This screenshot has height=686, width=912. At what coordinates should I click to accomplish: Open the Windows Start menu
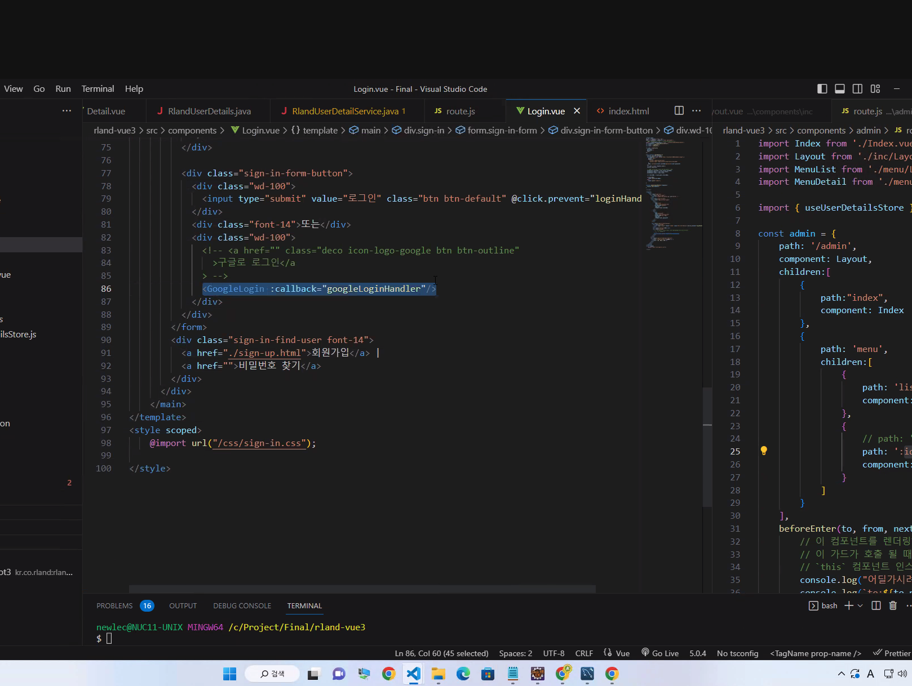(229, 674)
